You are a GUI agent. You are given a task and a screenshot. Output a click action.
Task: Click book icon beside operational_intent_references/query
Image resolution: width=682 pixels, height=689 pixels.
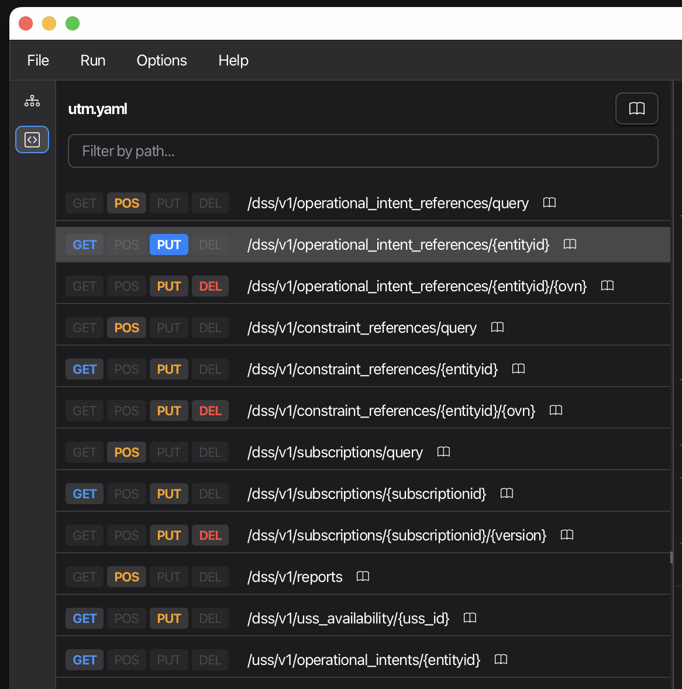pos(549,203)
